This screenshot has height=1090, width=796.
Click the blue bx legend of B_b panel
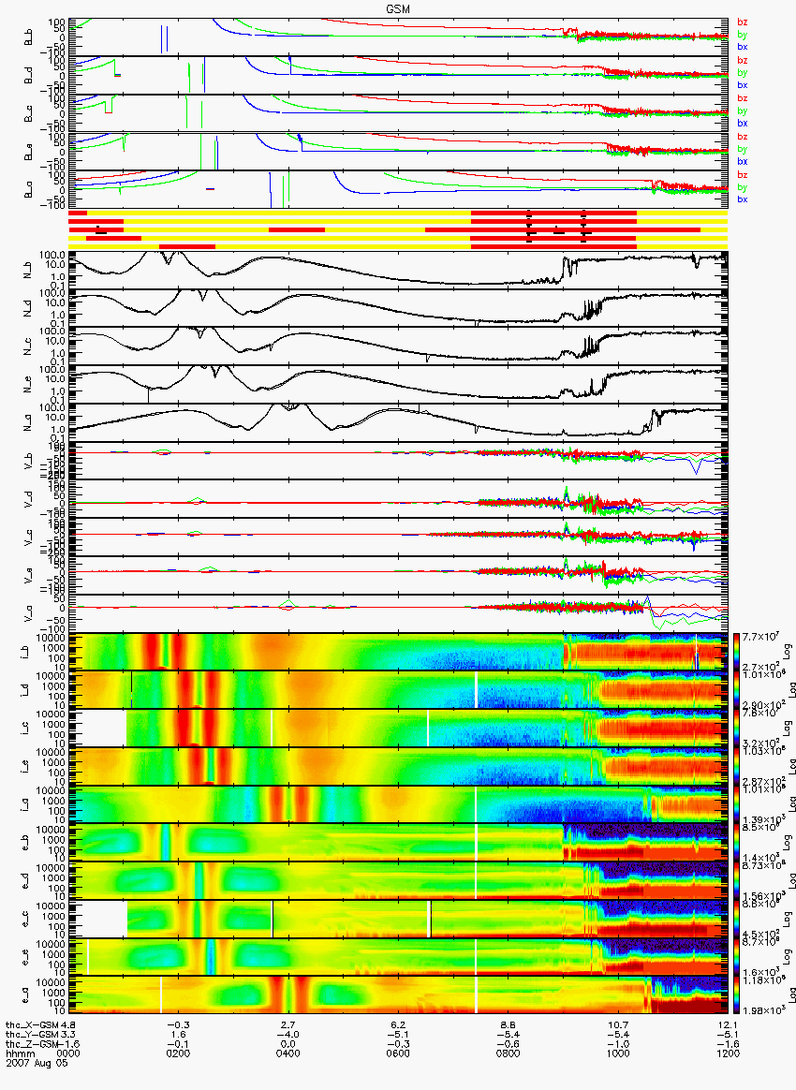tap(742, 47)
